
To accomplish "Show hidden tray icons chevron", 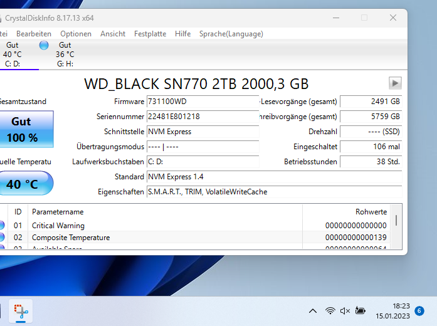I will [x=313, y=311].
